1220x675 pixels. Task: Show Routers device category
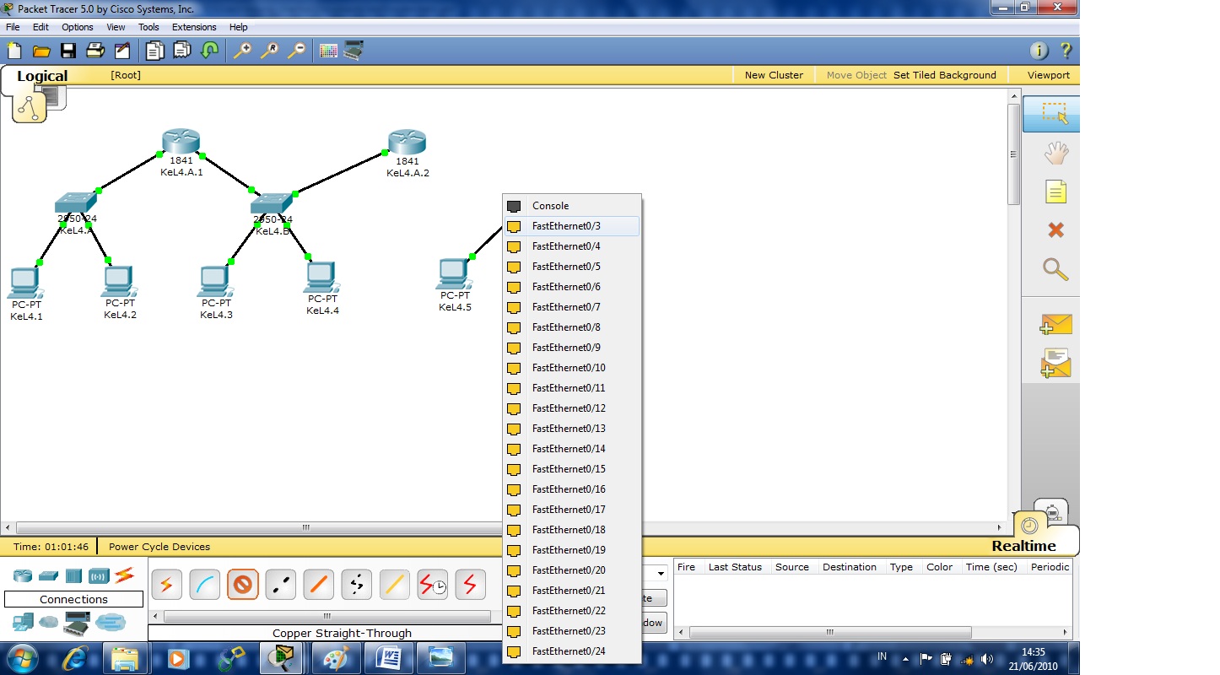pos(23,576)
